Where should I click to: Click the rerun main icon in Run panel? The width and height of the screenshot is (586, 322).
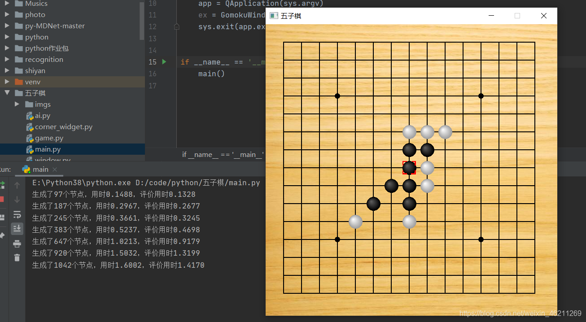(x=1, y=185)
